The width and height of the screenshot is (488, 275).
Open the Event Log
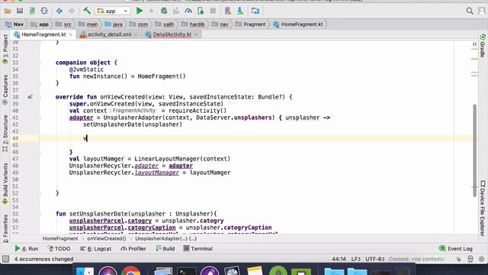tap(456, 248)
